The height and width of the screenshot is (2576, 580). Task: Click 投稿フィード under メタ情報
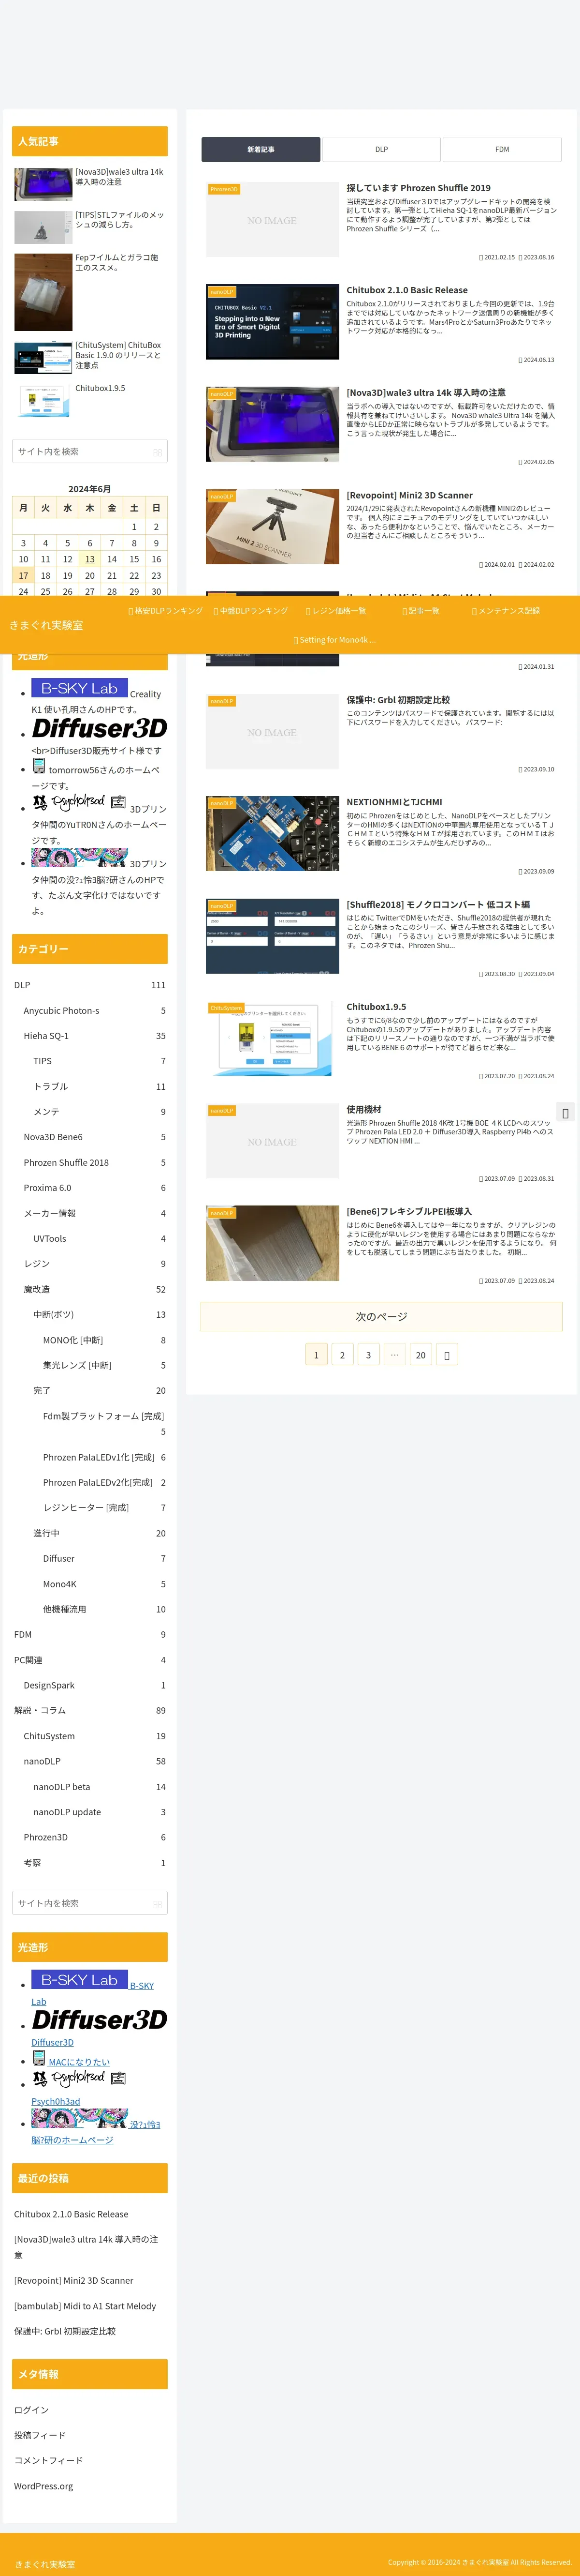click(40, 2435)
